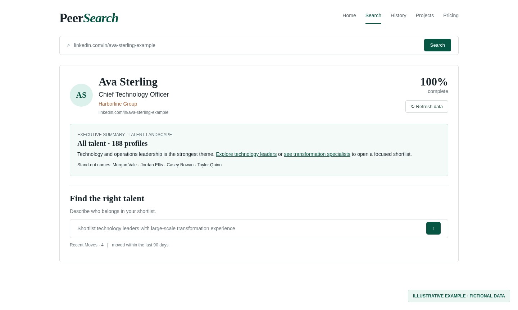Screen dimensions: 518x310
Task: Click the profile URL under Harborline Group
Action: (133, 112)
